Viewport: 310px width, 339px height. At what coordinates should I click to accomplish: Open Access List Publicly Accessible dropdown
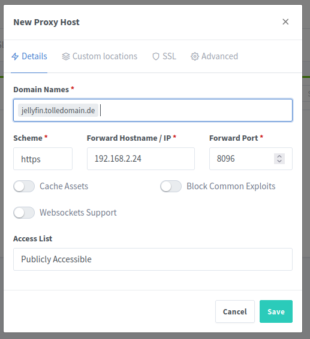coord(153,259)
